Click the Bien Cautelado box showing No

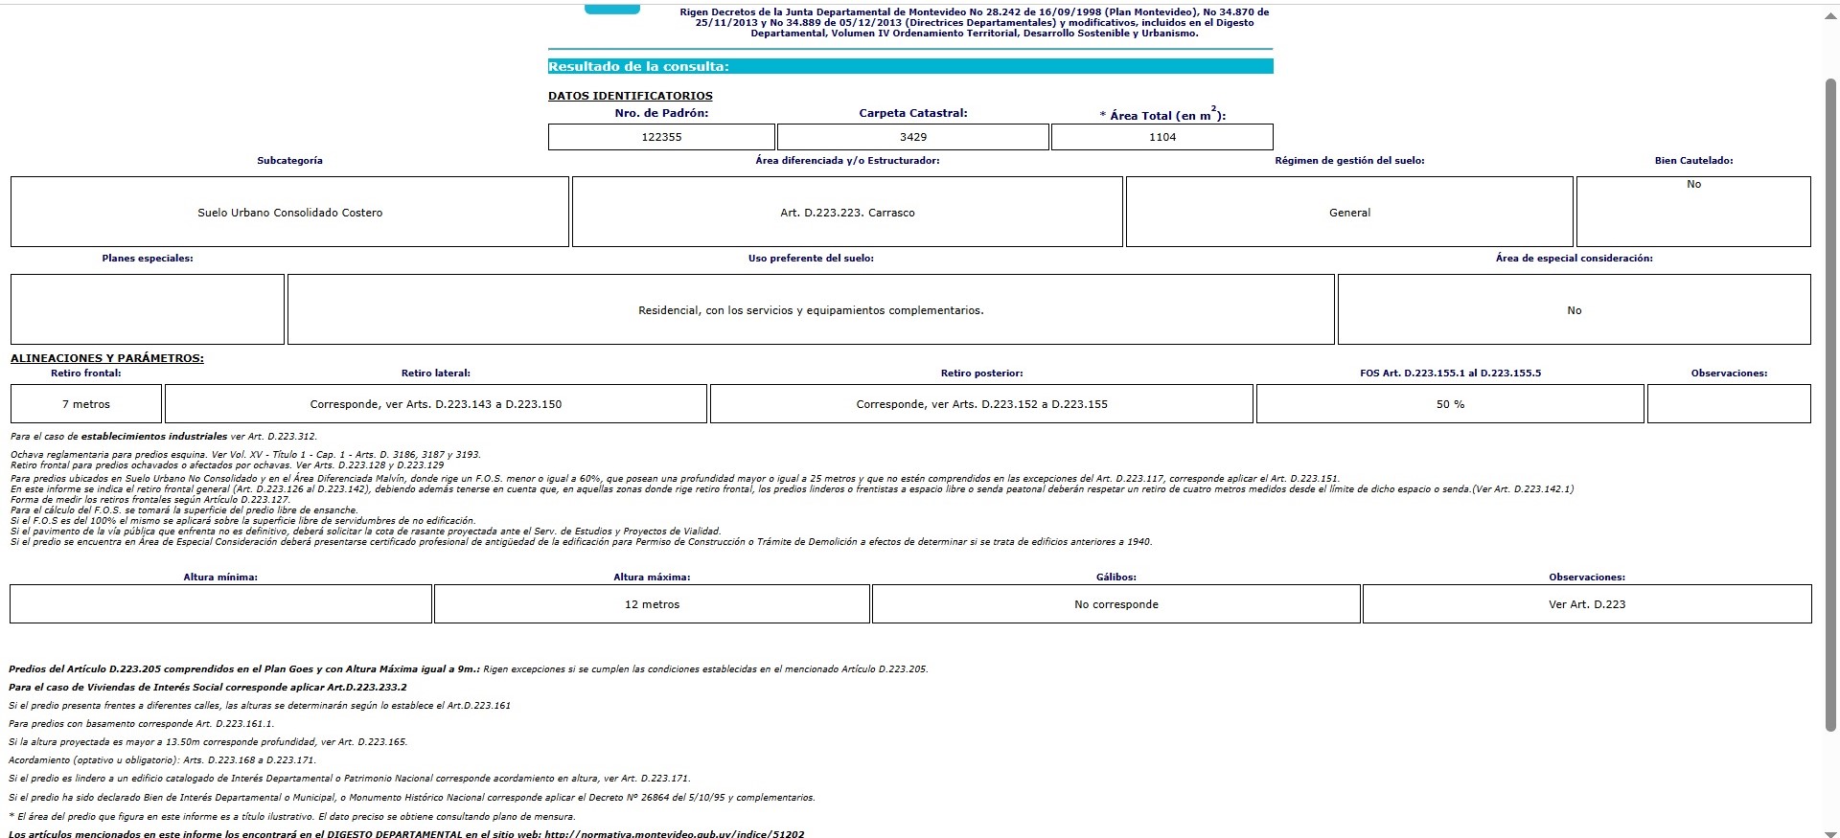click(x=1693, y=212)
